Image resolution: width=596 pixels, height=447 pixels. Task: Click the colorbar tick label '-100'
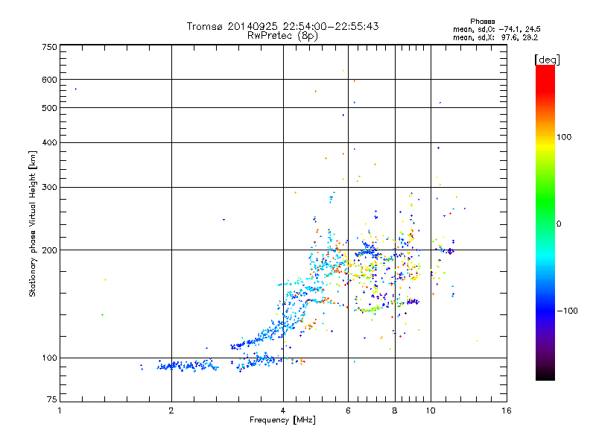coord(567,311)
